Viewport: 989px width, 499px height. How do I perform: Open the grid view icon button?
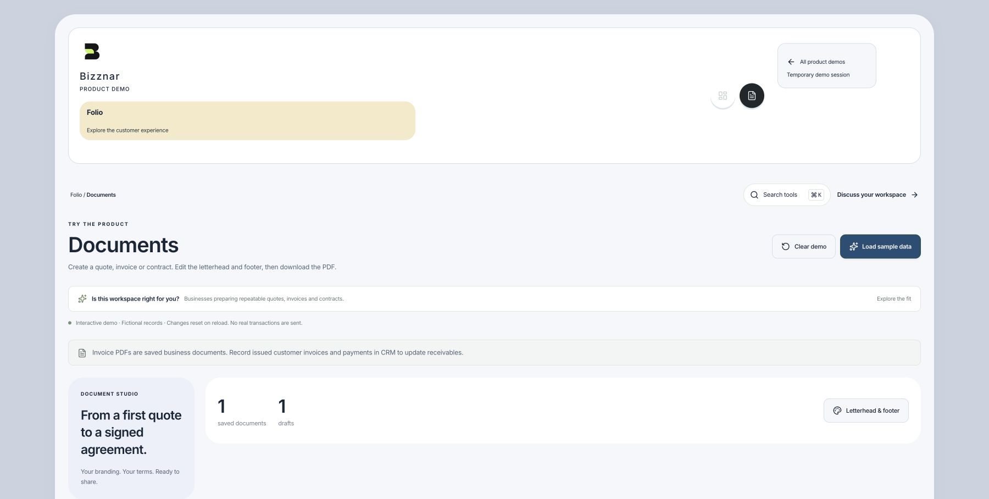click(723, 96)
